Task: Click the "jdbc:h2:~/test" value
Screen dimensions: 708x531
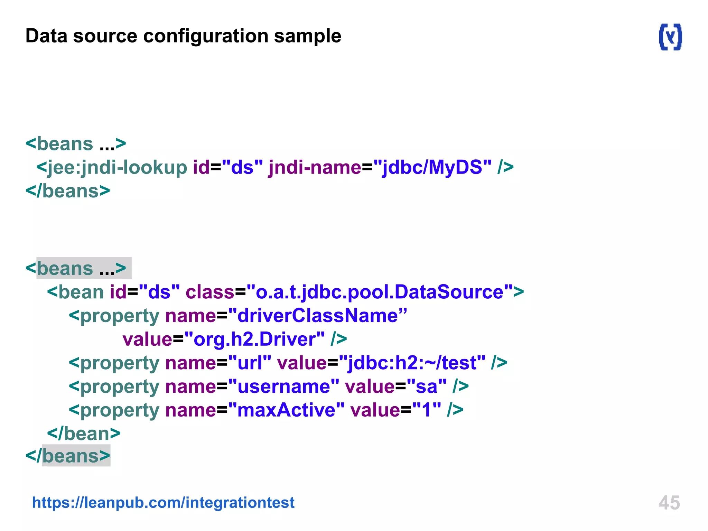Action: click(412, 363)
